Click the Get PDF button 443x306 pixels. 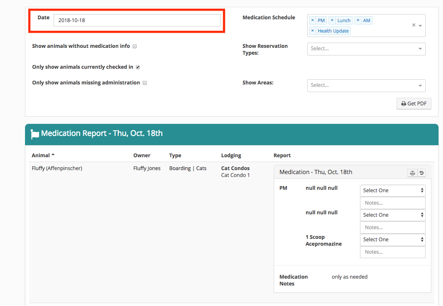[414, 103]
